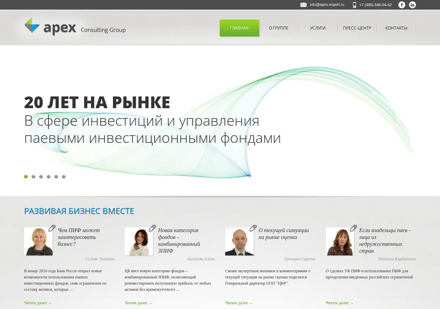Open the LinkedIn icon in the top bar
The width and height of the screenshot is (440, 309).
pyautogui.click(x=412, y=5)
